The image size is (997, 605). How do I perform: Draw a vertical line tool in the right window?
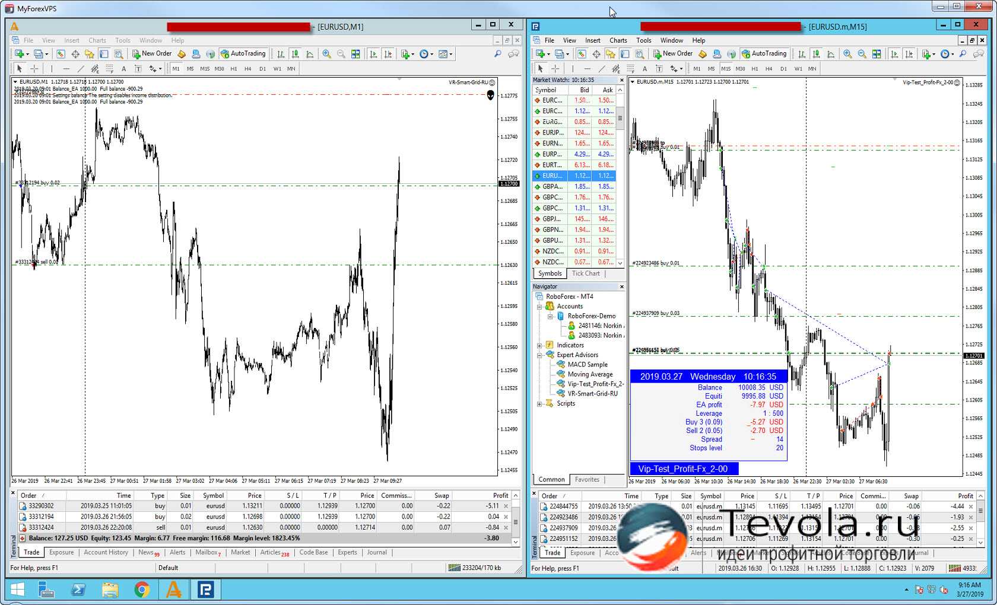(573, 69)
